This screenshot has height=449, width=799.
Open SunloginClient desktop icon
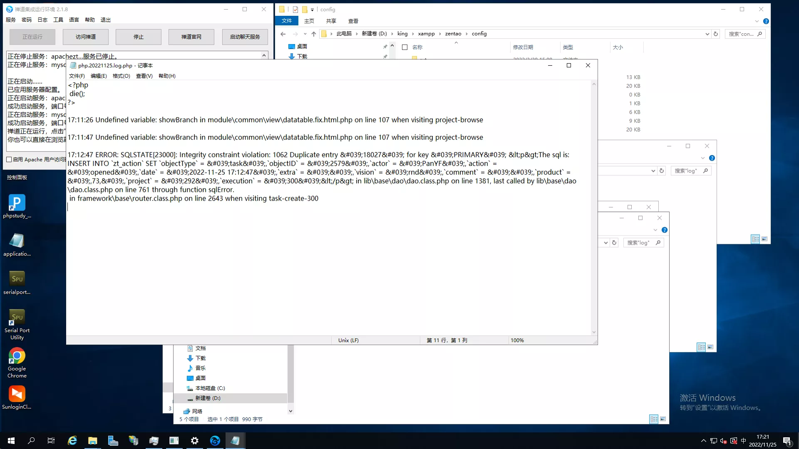17,397
